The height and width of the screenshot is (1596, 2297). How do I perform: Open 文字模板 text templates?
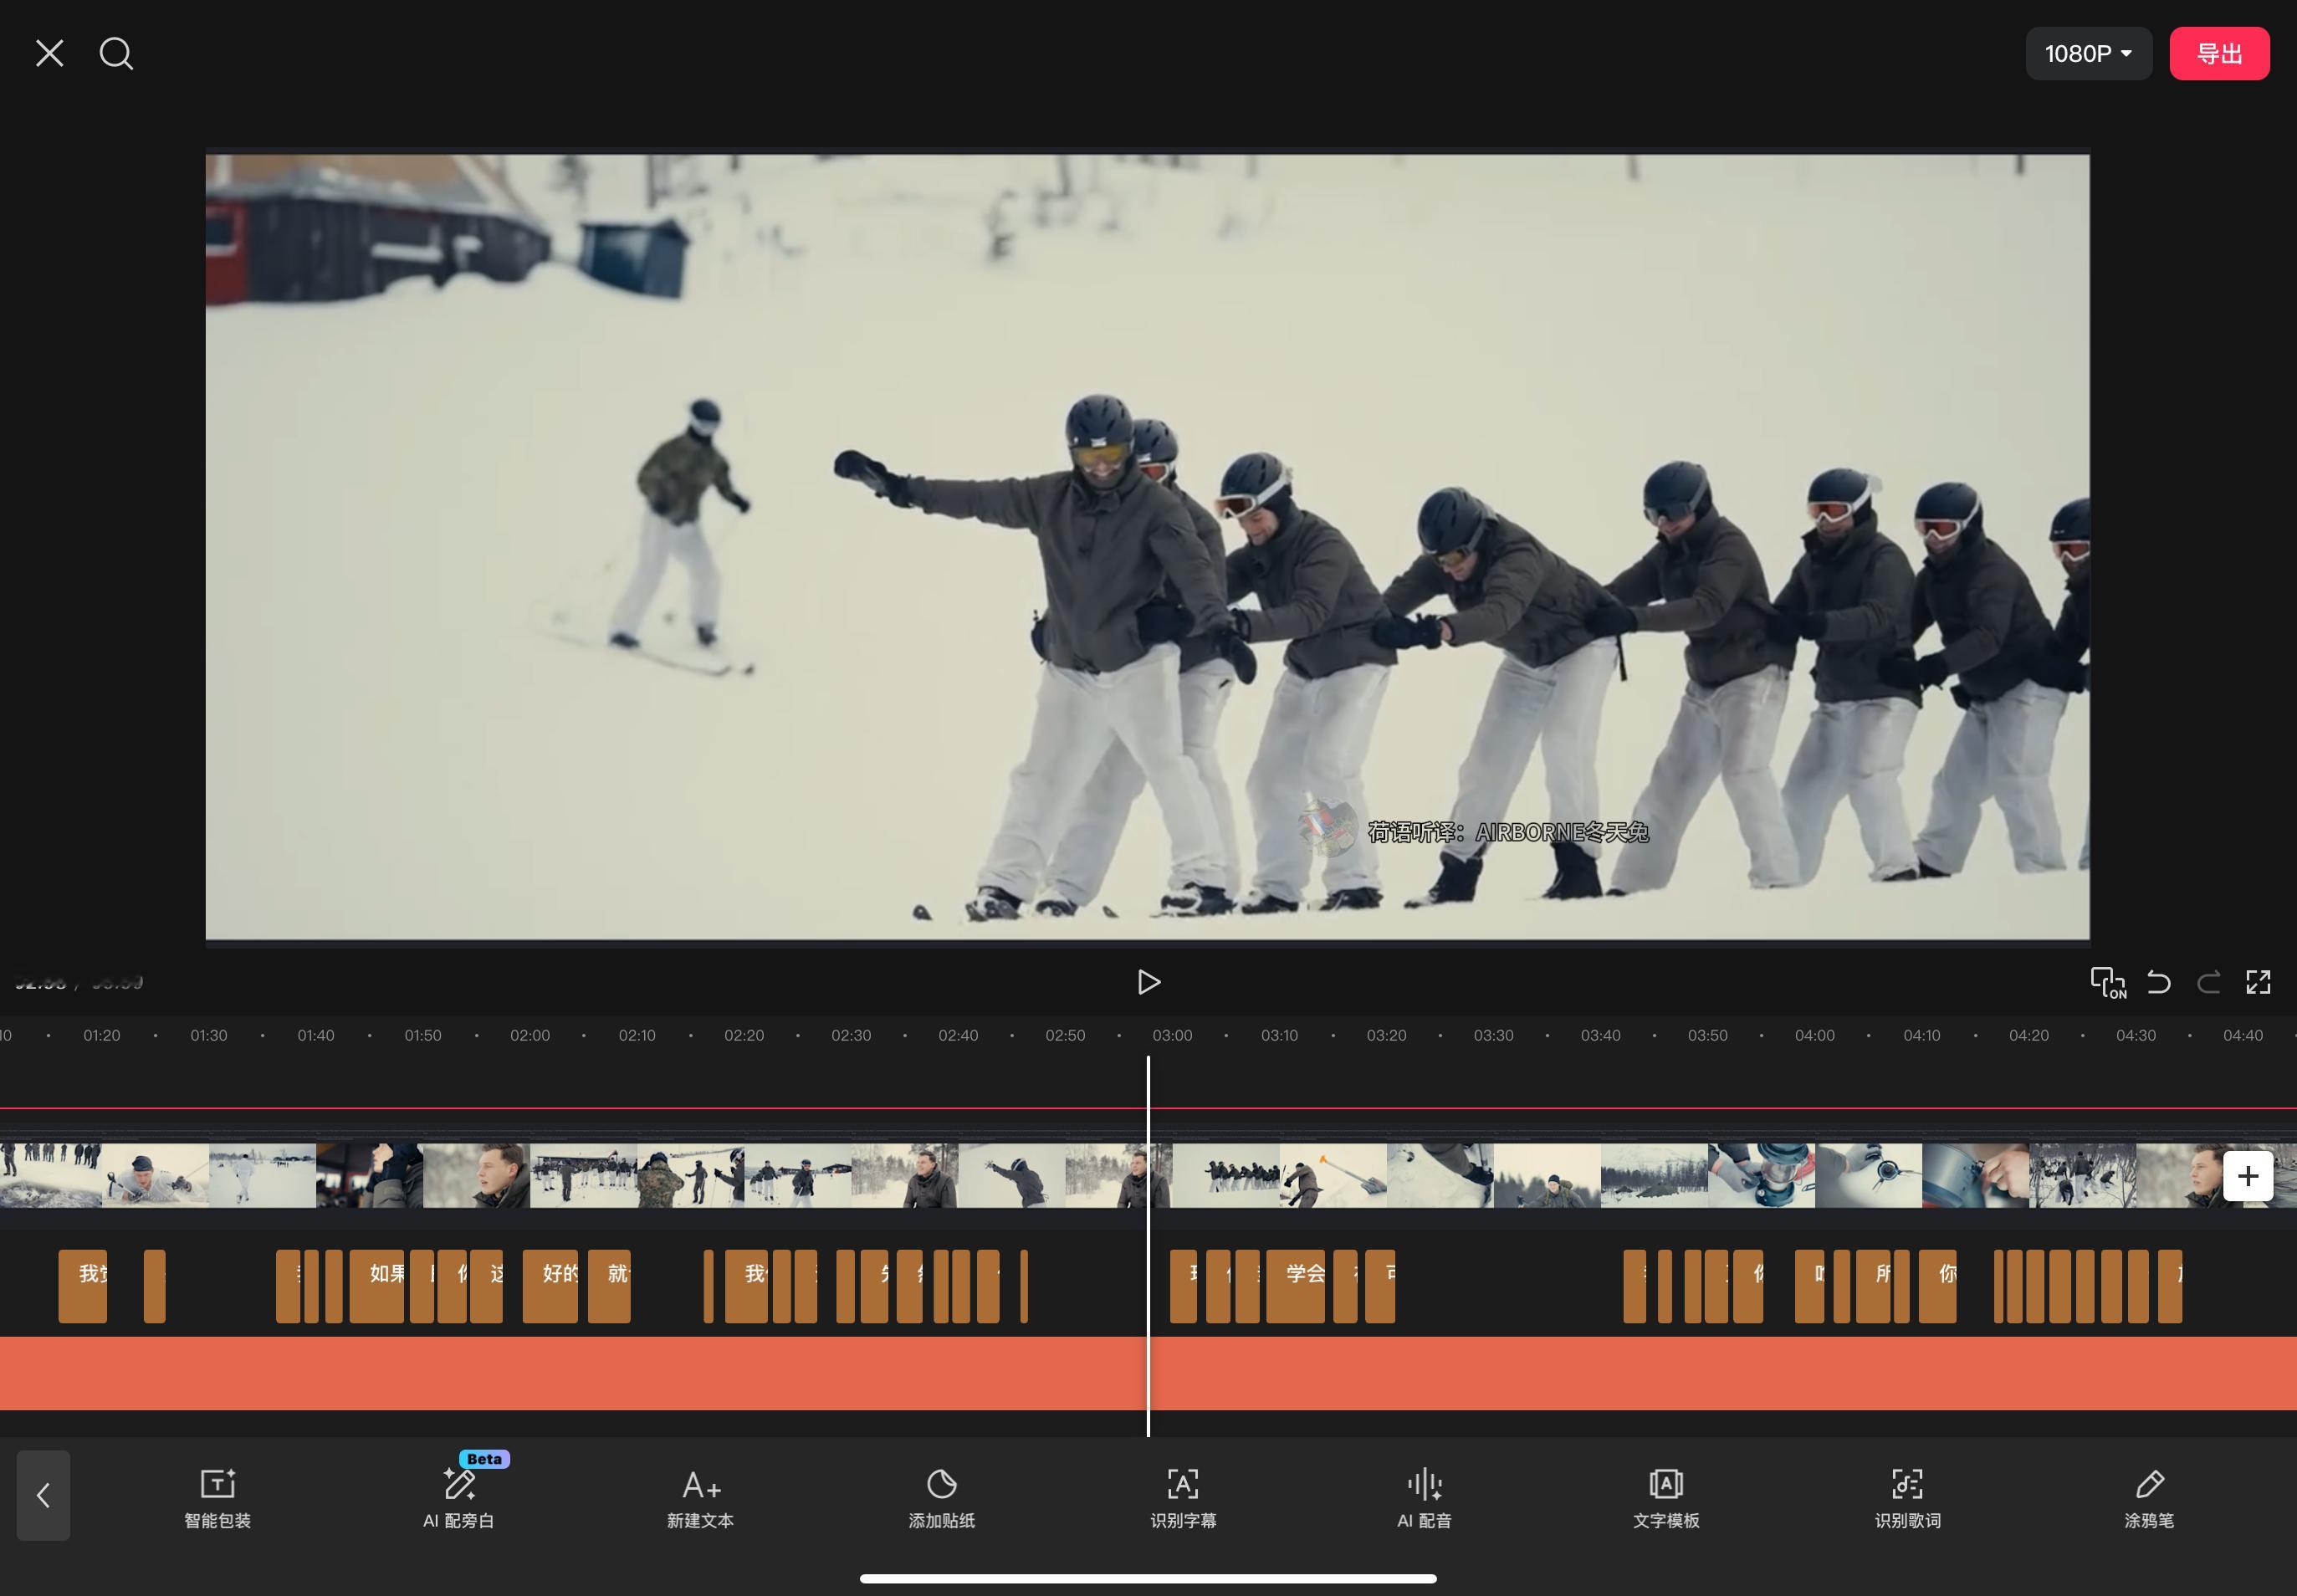coord(1666,1498)
